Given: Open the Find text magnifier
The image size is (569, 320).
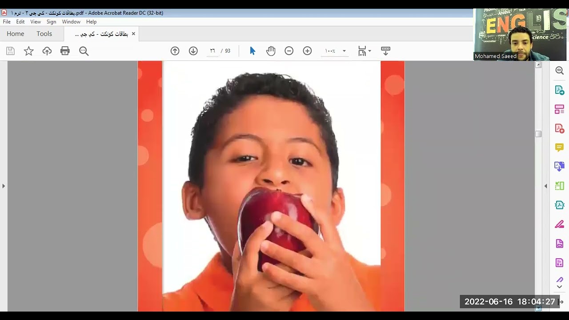Looking at the screenshot, I should pyautogui.click(x=84, y=51).
